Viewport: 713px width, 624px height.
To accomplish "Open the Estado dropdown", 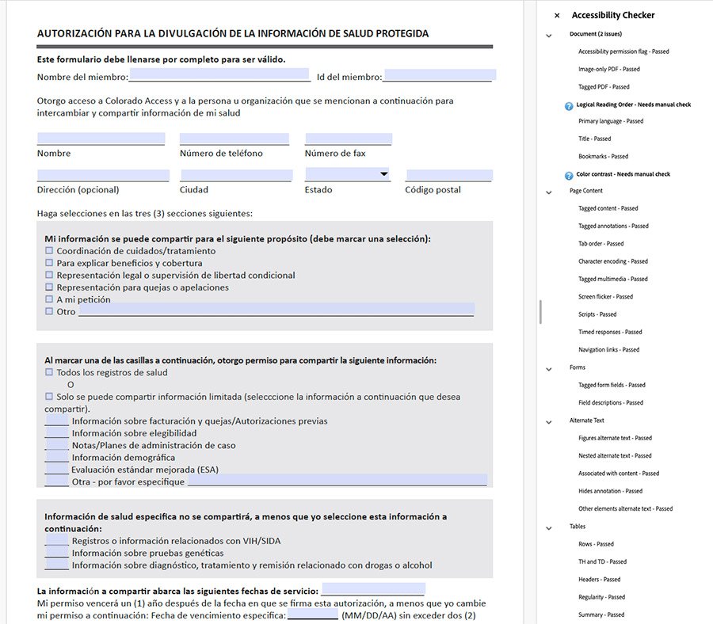I will [383, 174].
